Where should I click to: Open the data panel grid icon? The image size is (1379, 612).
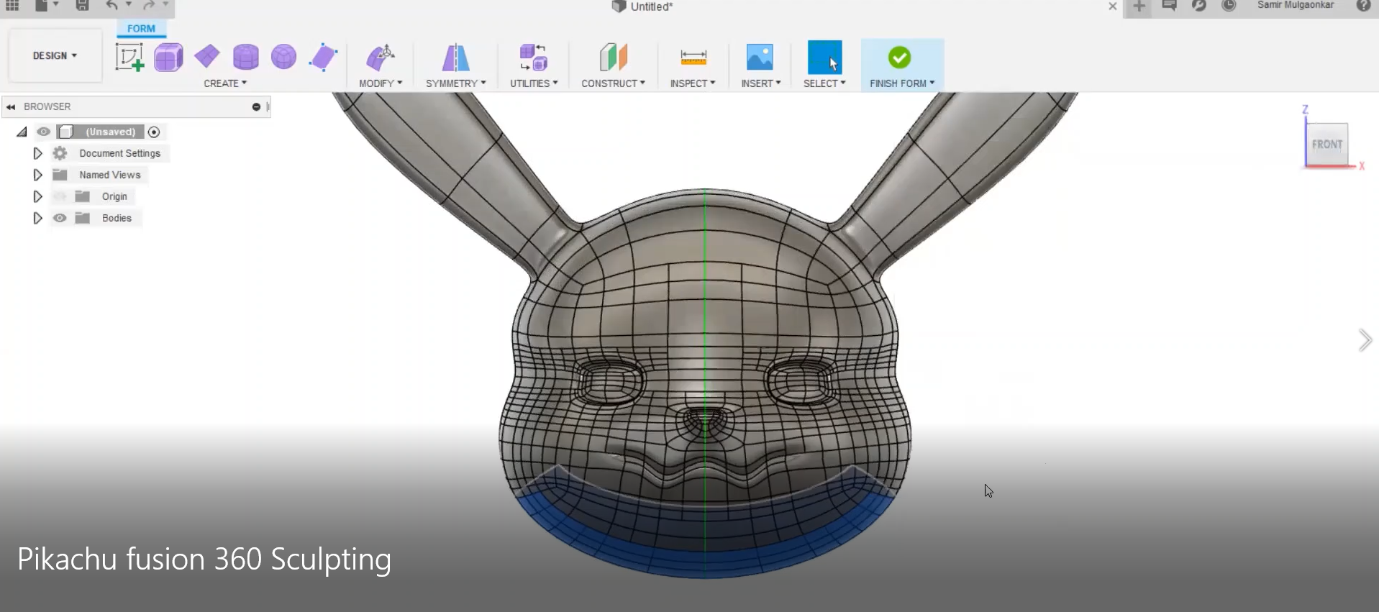click(x=12, y=6)
